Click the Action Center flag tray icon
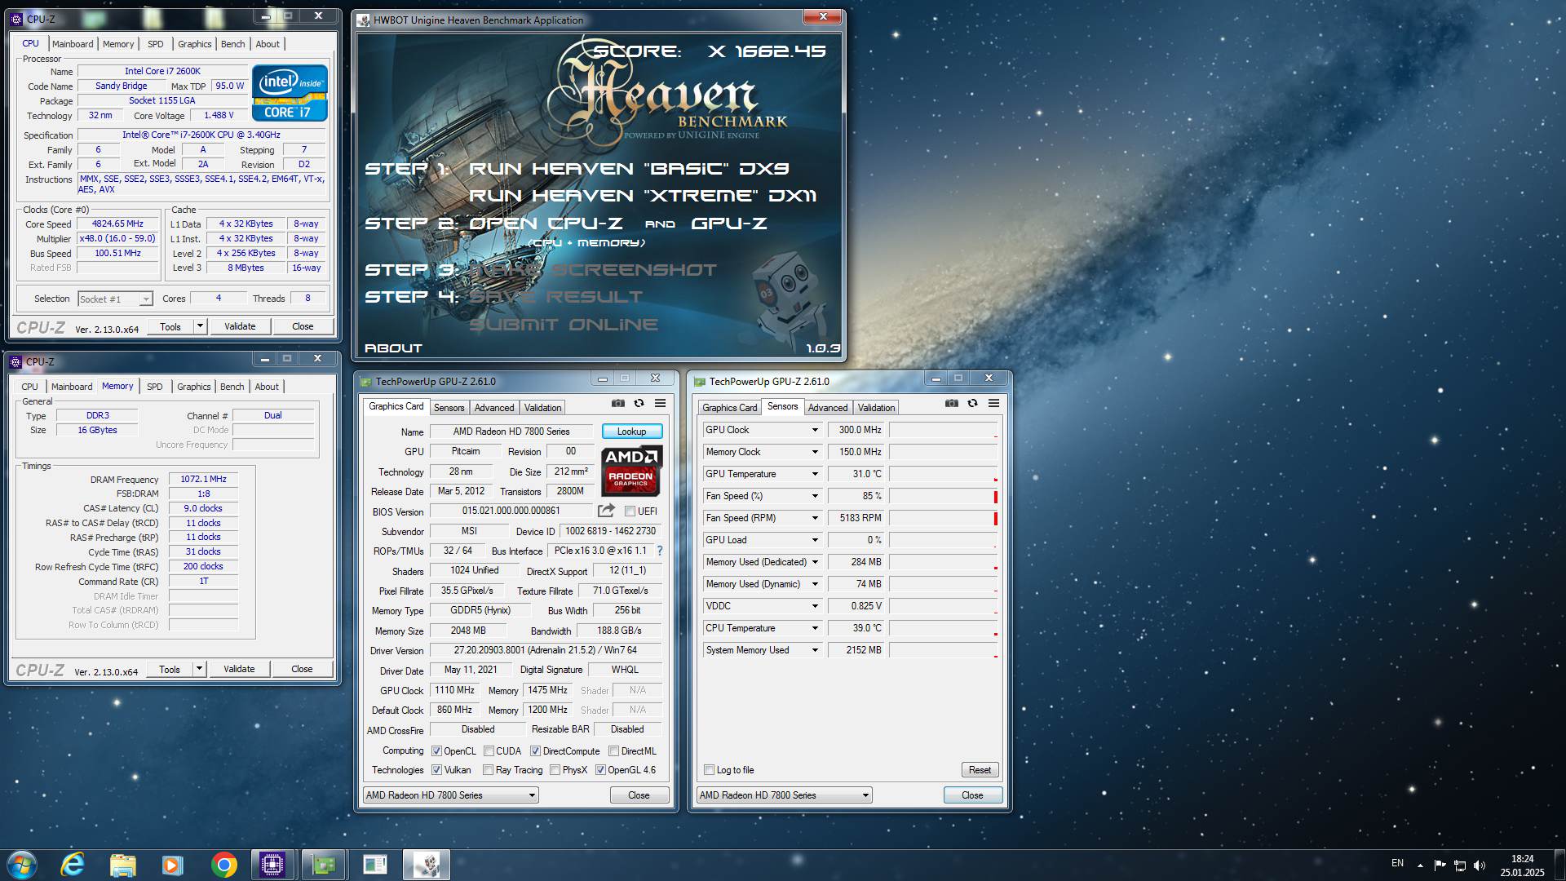This screenshot has height=881, width=1566. (1440, 865)
